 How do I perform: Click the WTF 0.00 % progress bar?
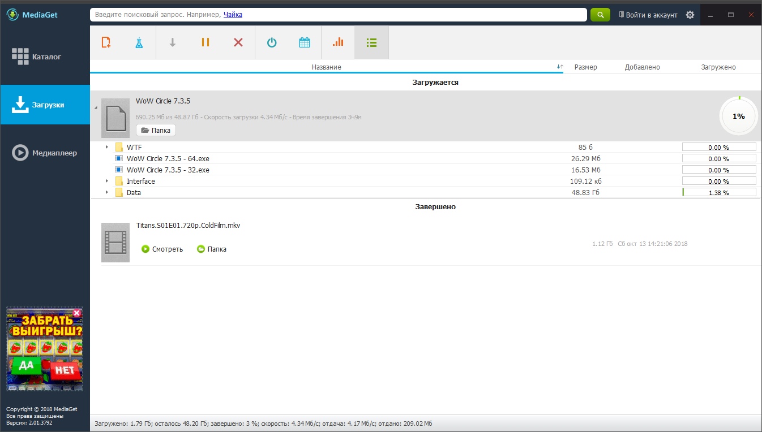[719, 147]
